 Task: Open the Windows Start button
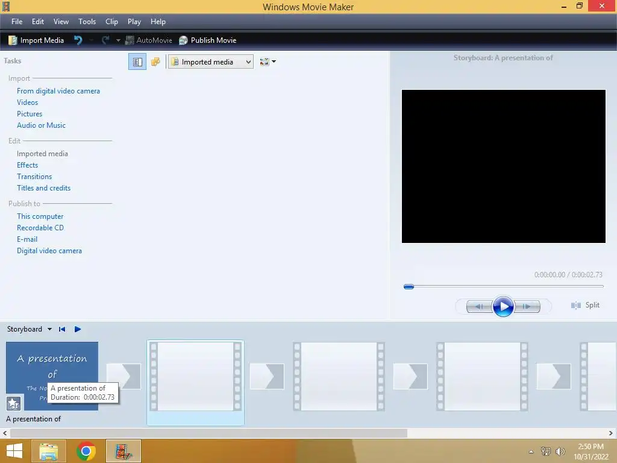point(14,451)
